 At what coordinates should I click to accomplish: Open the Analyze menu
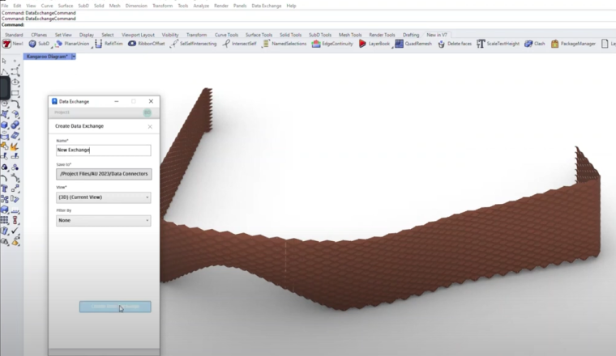(x=201, y=6)
